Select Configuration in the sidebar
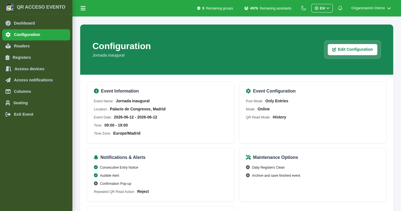This screenshot has height=211, width=401. (36, 35)
